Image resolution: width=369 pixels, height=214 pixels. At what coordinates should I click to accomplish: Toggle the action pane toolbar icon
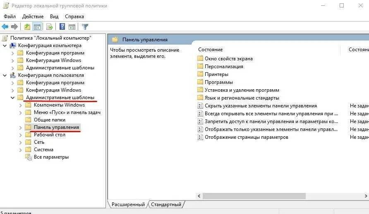coord(72,27)
